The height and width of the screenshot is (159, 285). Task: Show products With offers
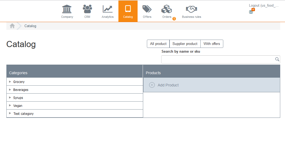pyautogui.click(x=212, y=44)
